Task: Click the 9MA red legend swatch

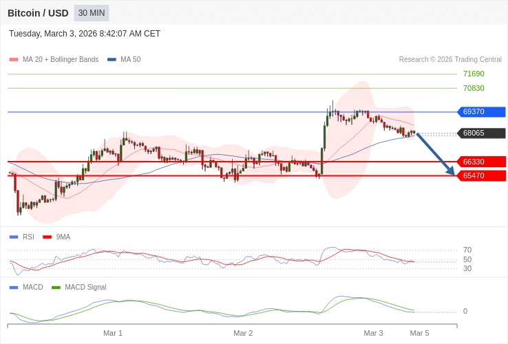Action: click(47, 237)
